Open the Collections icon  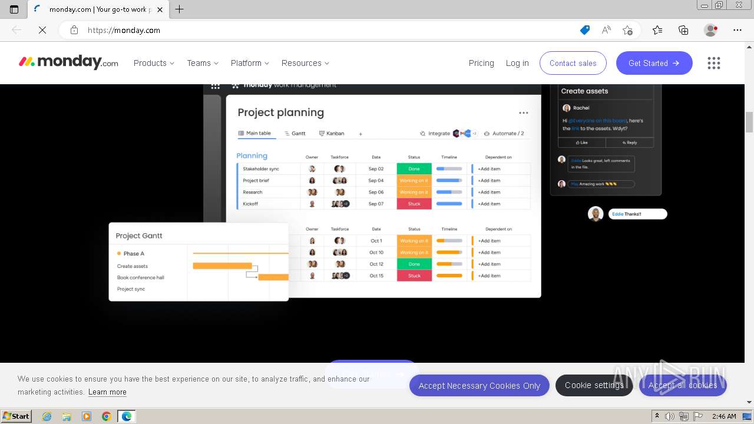(x=683, y=30)
